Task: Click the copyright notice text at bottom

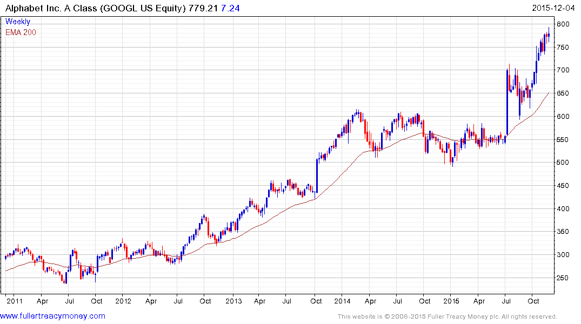Action: coord(448,316)
